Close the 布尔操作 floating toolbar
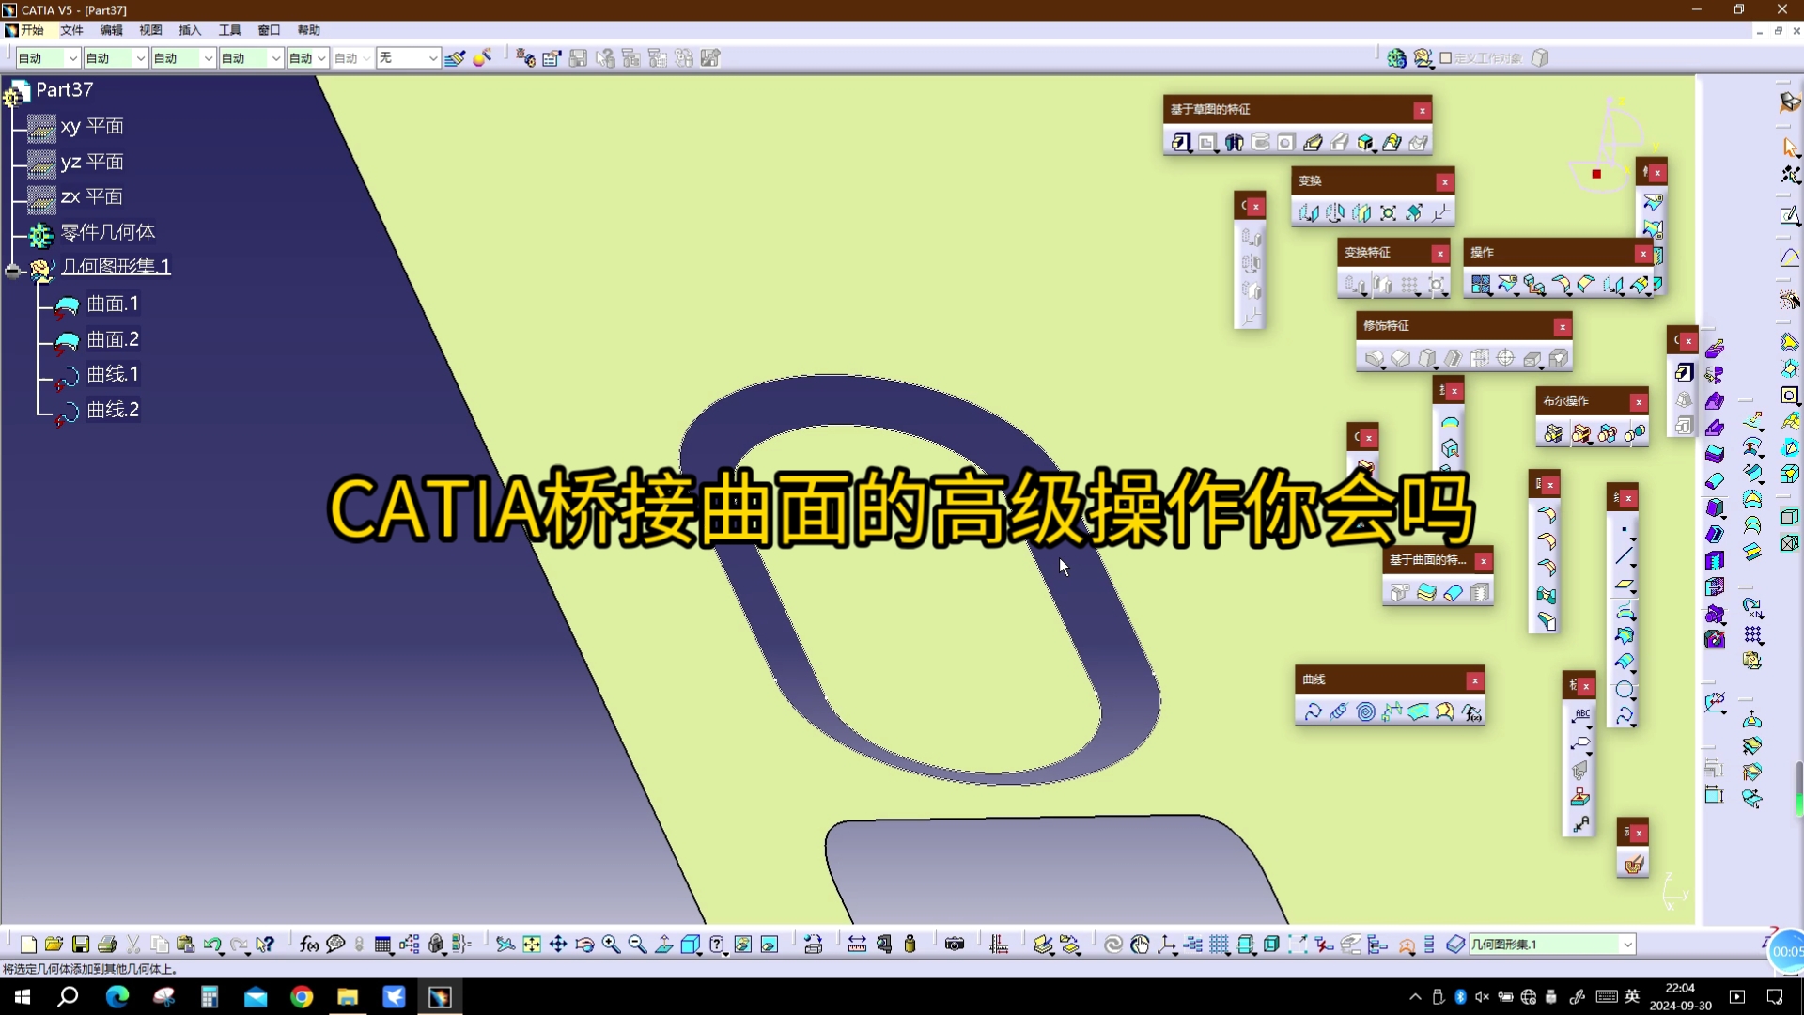The height and width of the screenshot is (1015, 1804). tap(1640, 401)
